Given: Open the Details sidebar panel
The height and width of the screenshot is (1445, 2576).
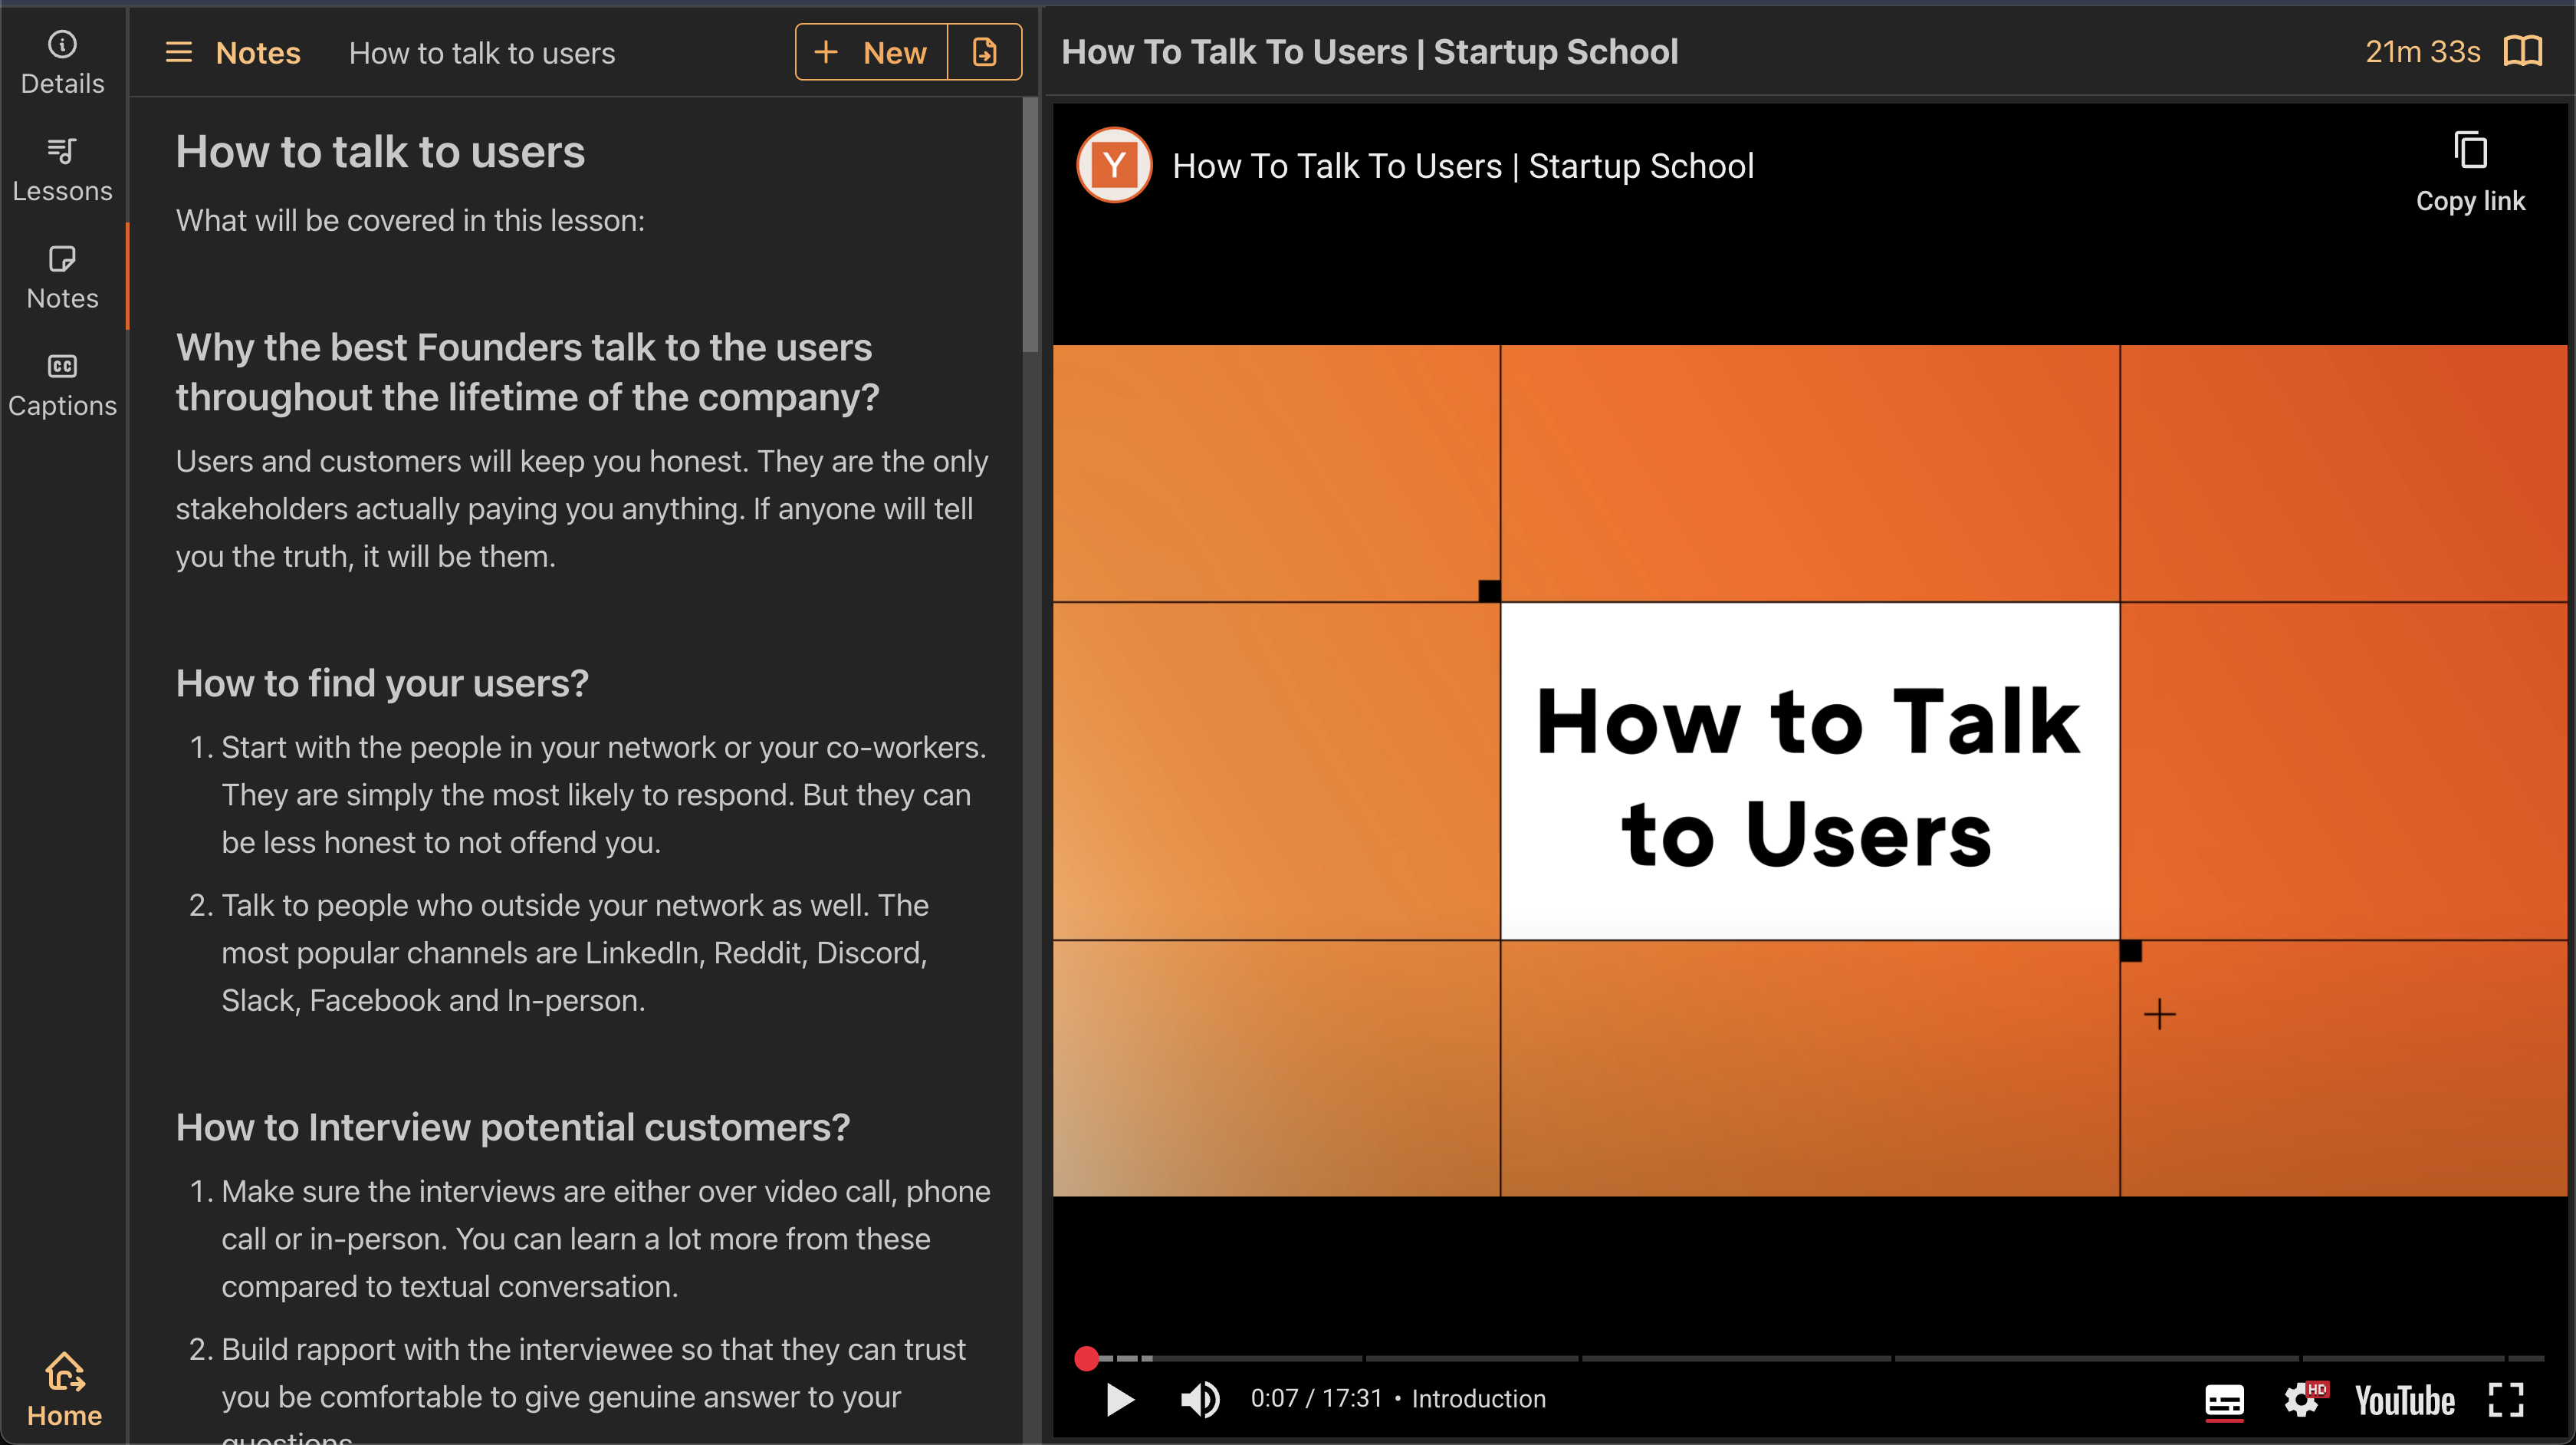Looking at the screenshot, I should tap(62, 62).
